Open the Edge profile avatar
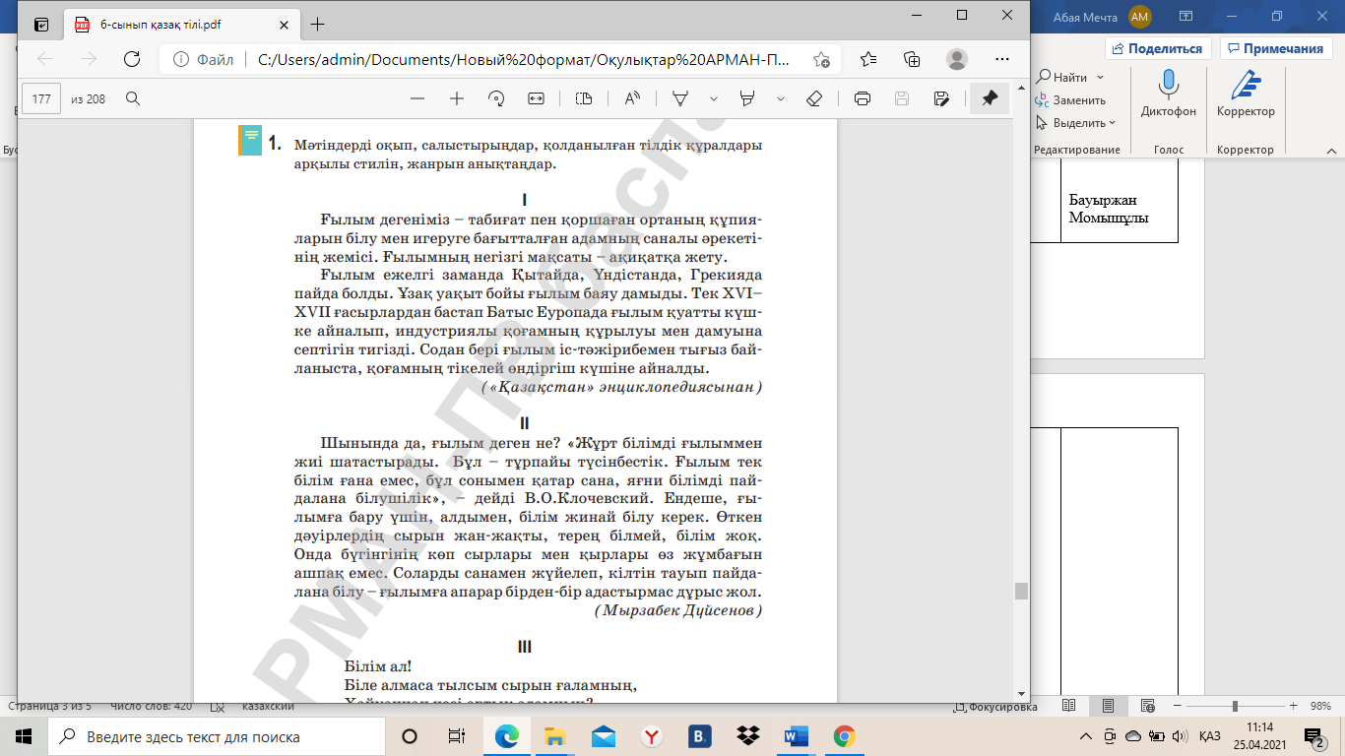Screen dimensions: 1345x756 point(956,59)
